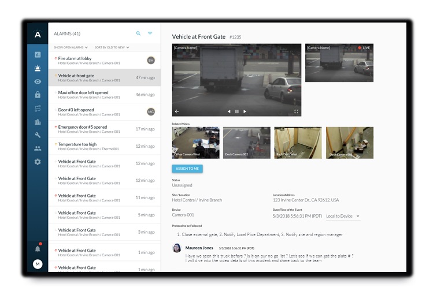Expand main video to fullscreen
The width and height of the screenshot is (433, 295).
pos(296,111)
